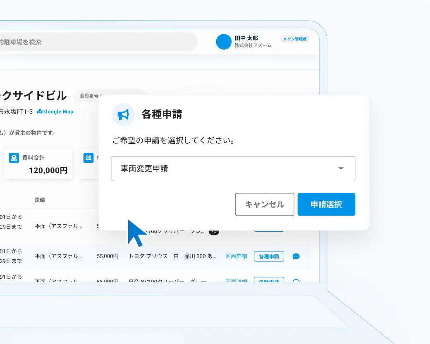430x344 pixels.
Task: Click the メイン管理者 badge
Action: click(294, 39)
